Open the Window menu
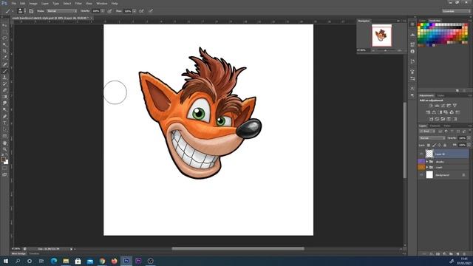Viewport: 473px width, 266px height. [x=102, y=3]
